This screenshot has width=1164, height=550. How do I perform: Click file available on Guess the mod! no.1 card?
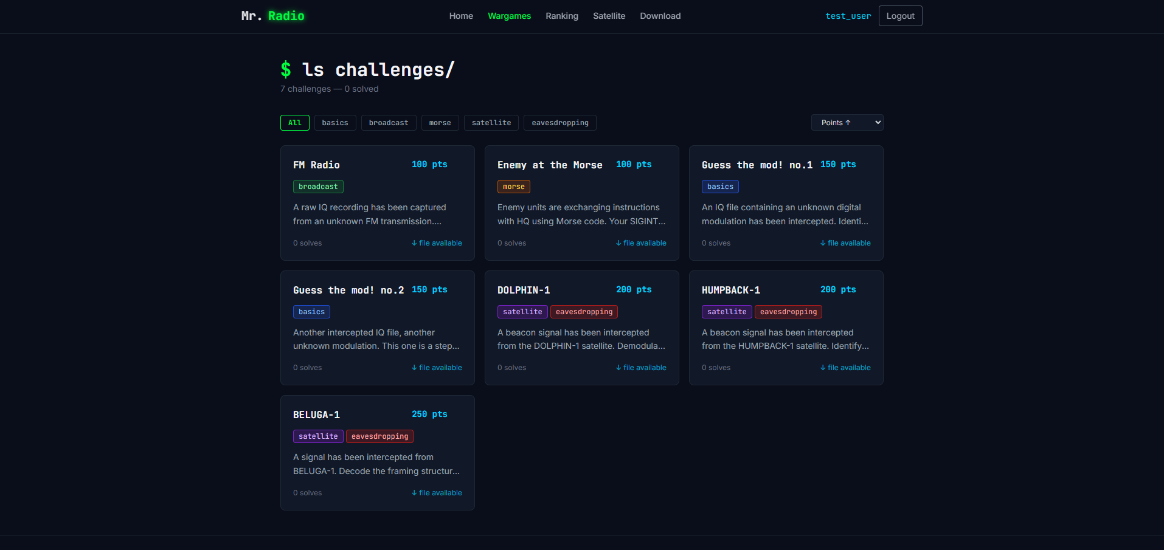tap(845, 243)
